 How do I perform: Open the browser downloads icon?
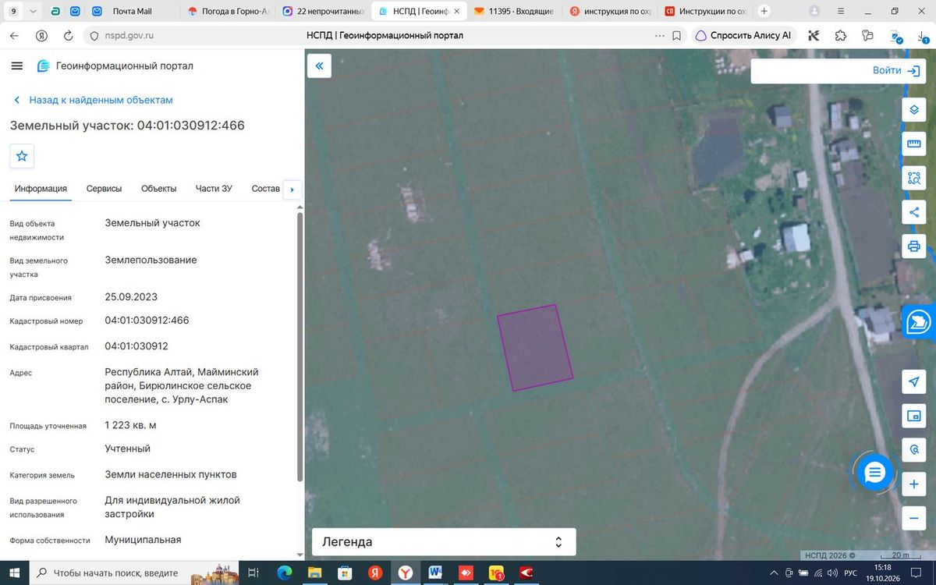click(x=922, y=36)
